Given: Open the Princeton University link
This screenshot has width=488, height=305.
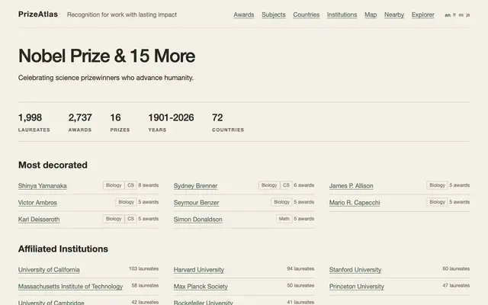Looking at the screenshot, I should click(x=357, y=287).
